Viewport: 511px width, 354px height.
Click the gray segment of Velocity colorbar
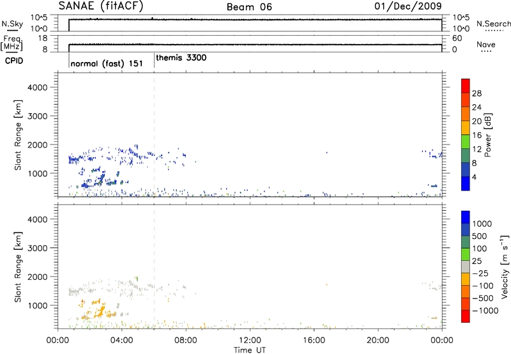coord(466,266)
